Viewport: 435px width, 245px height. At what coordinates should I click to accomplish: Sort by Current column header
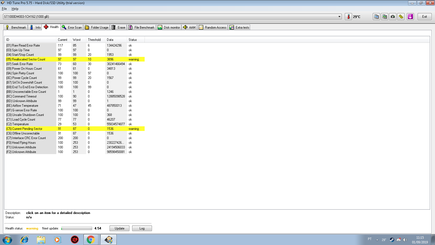[64, 40]
